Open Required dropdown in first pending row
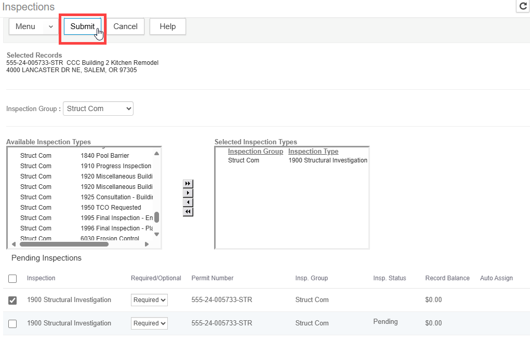 click(x=149, y=300)
